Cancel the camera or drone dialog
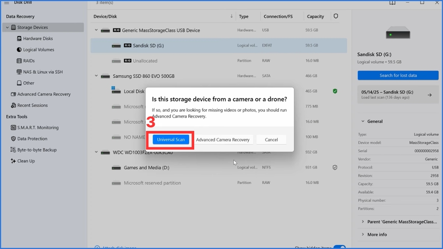This screenshot has height=249, width=443. [x=271, y=139]
